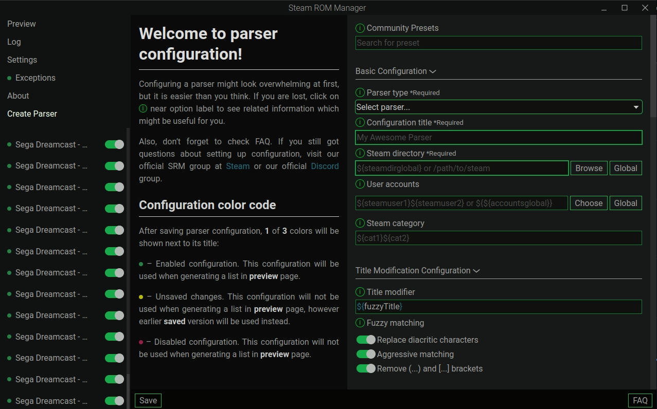Open the Preview page
The image size is (657, 409).
(x=22, y=24)
